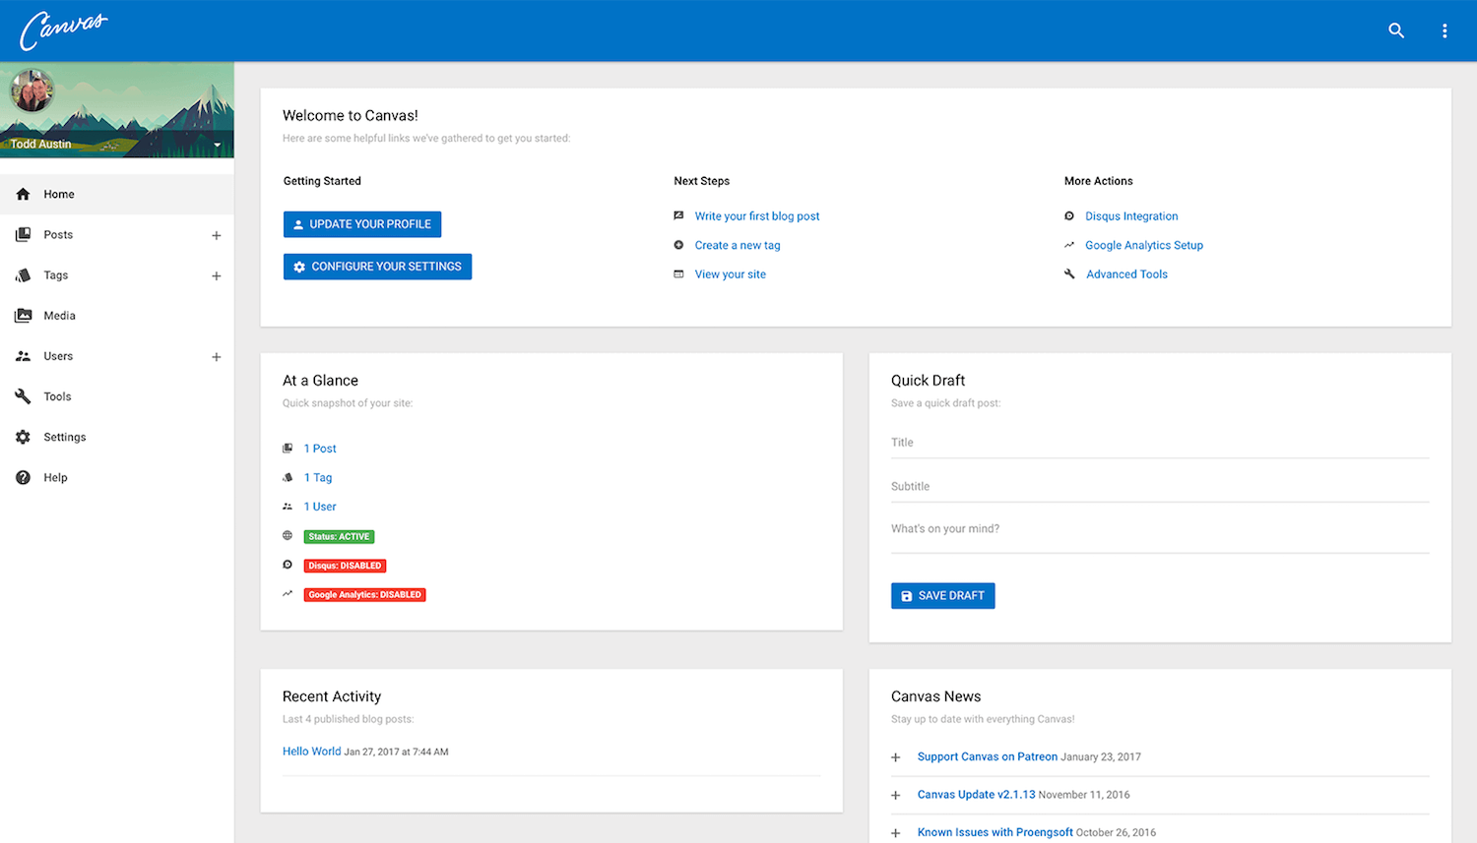The height and width of the screenshot is (843, 1477).
Task: Open Tags in sidebar menu
Action: click(x=56, y=275)
